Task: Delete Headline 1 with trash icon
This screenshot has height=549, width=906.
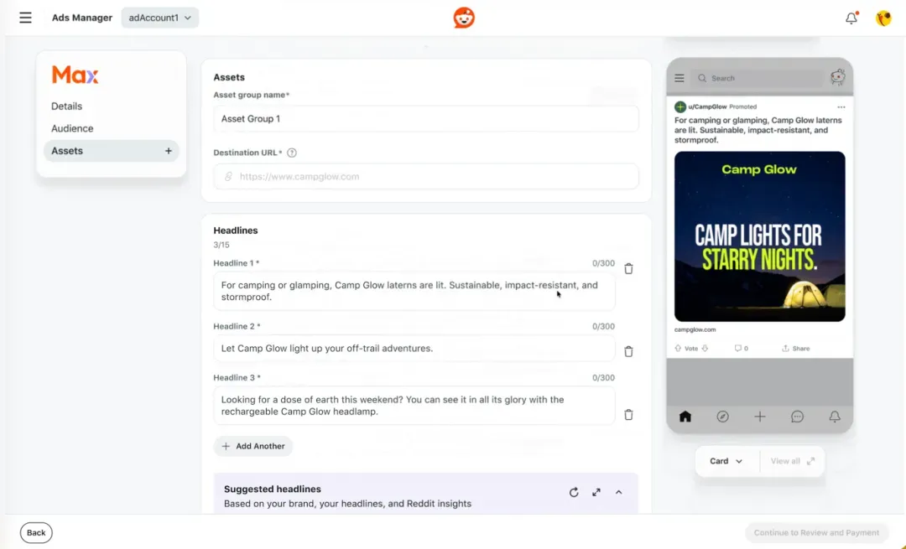Action: coord(628,268)
